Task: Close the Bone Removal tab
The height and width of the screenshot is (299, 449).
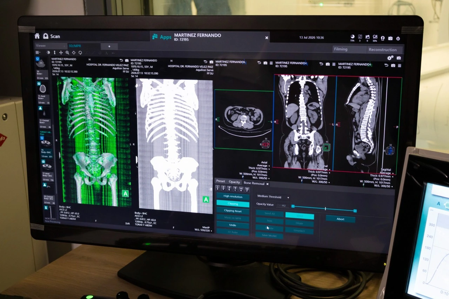Action: [267, 184]
